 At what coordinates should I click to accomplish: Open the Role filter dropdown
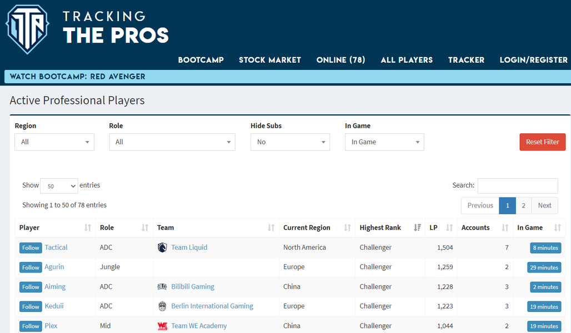pyautogui.click(x=172, y=142)
